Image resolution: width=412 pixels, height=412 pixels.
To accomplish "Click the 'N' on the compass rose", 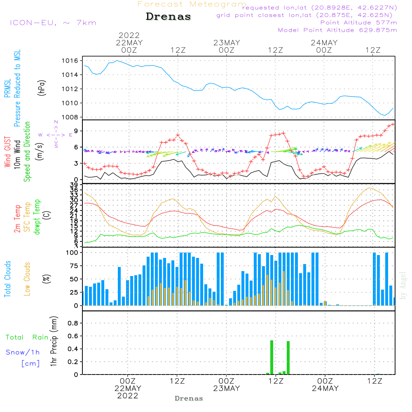I will pyautogui.click(x=56, y=122).
